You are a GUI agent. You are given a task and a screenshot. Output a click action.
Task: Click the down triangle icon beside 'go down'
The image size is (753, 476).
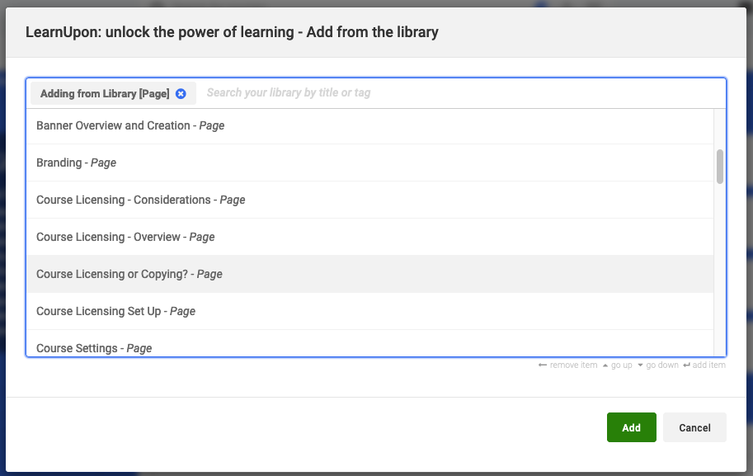point(640,365)
